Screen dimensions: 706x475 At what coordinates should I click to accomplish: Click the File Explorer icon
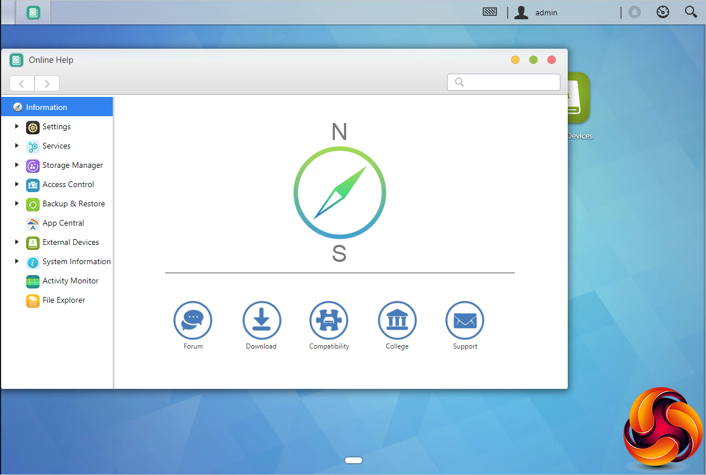click(x=33, y=300)
